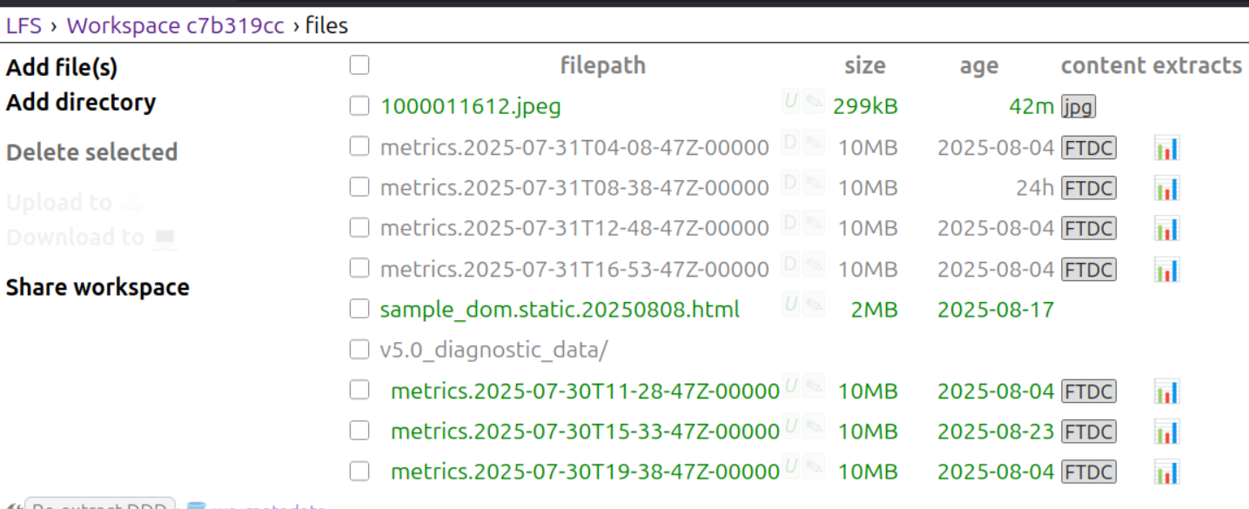
Task: Tick the v5.0_diagnostic_data folder checkbox
Action: click(359, 350)
